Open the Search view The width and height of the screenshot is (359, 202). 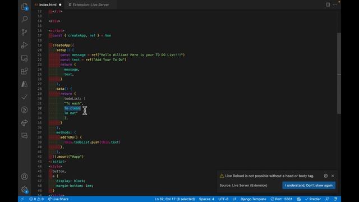point(24,19)
